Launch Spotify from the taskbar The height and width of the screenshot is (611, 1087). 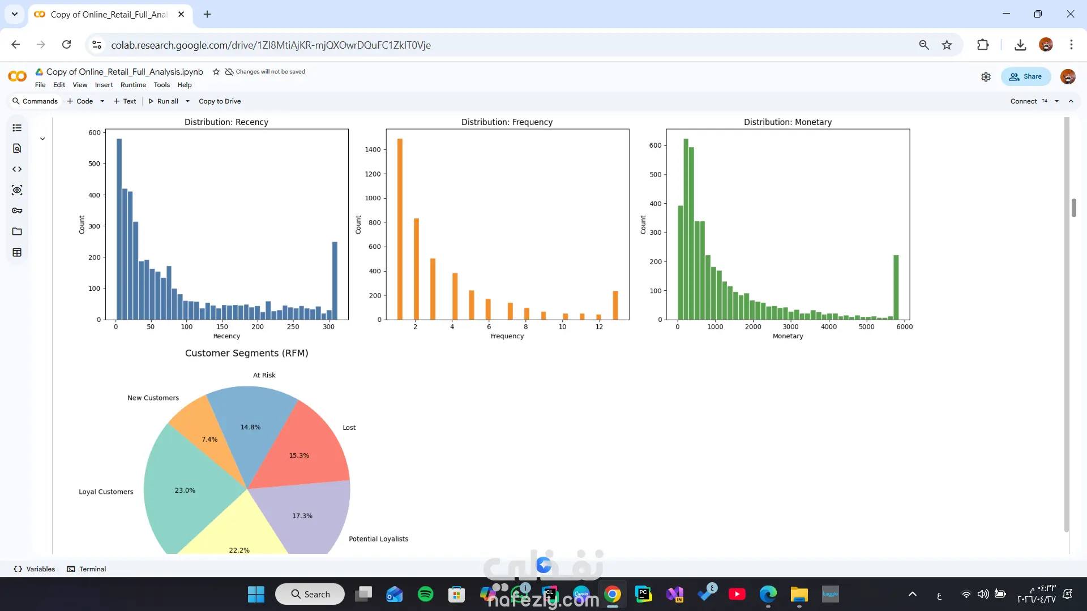click(425, 594)
